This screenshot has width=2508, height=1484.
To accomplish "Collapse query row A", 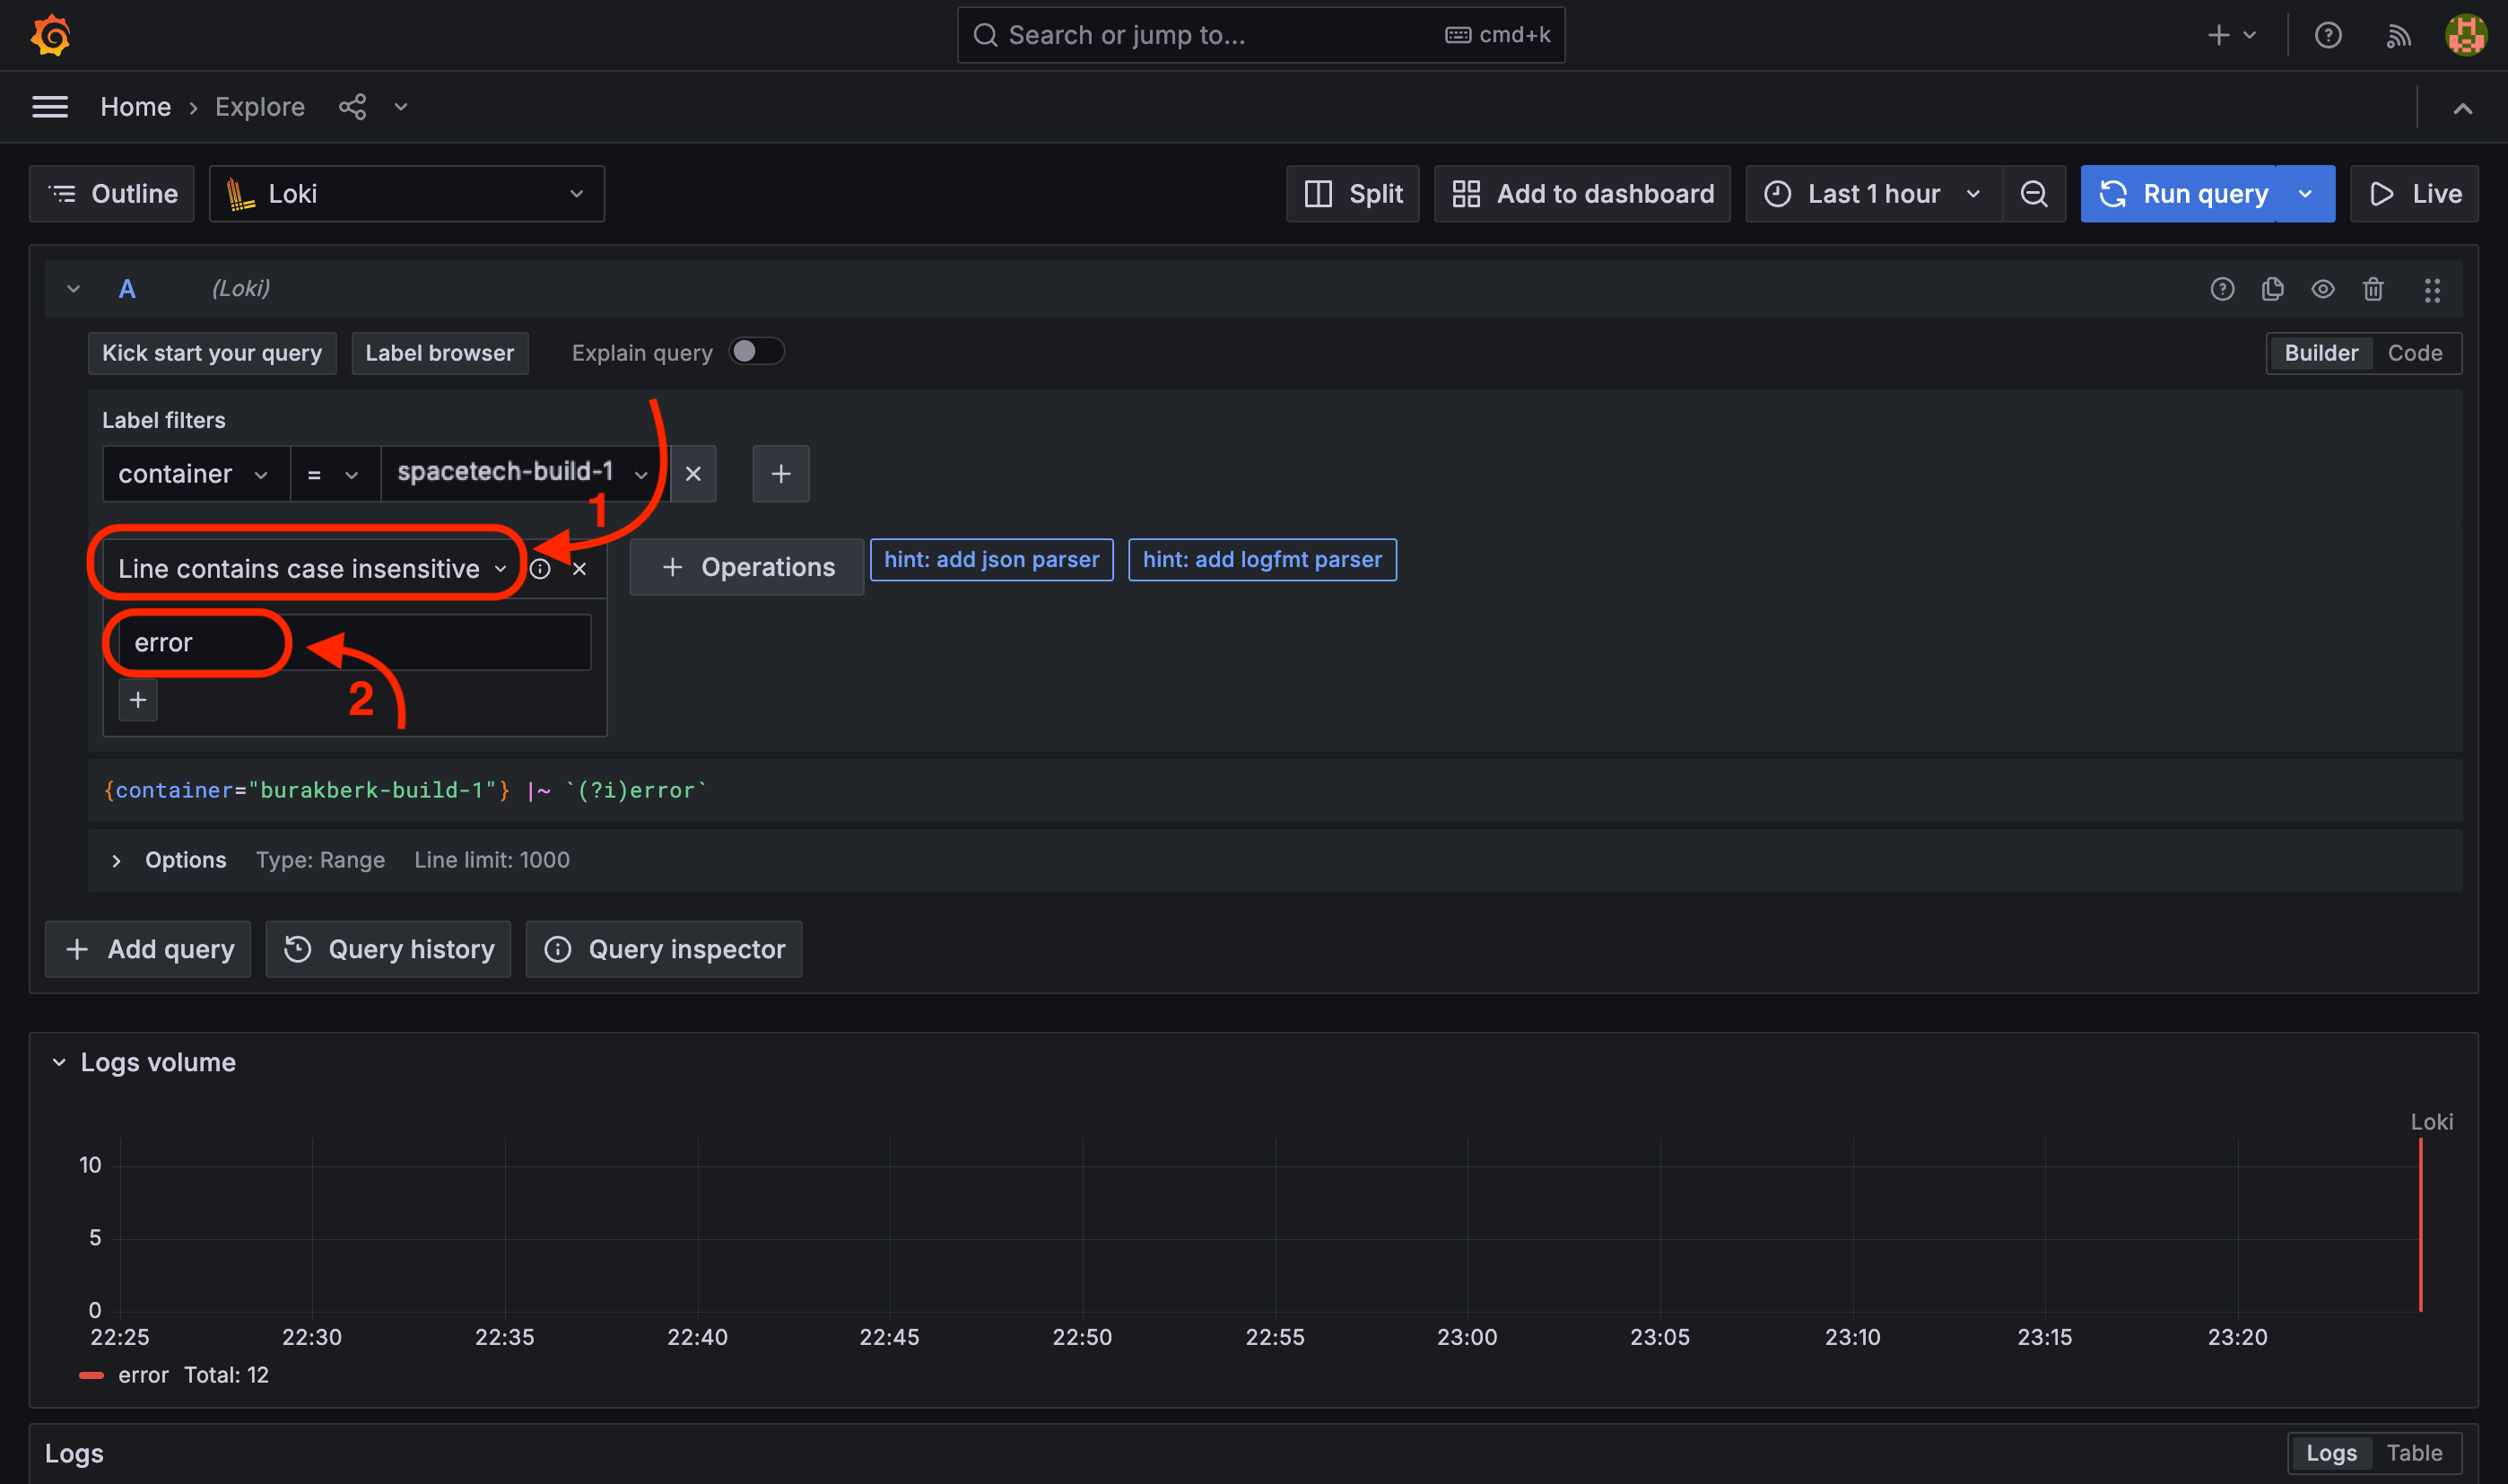I will (x=73, y=289).
